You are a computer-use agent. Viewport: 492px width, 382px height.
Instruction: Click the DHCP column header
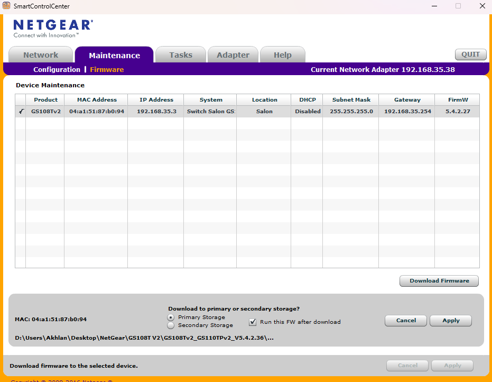click(x=307, y=99)
